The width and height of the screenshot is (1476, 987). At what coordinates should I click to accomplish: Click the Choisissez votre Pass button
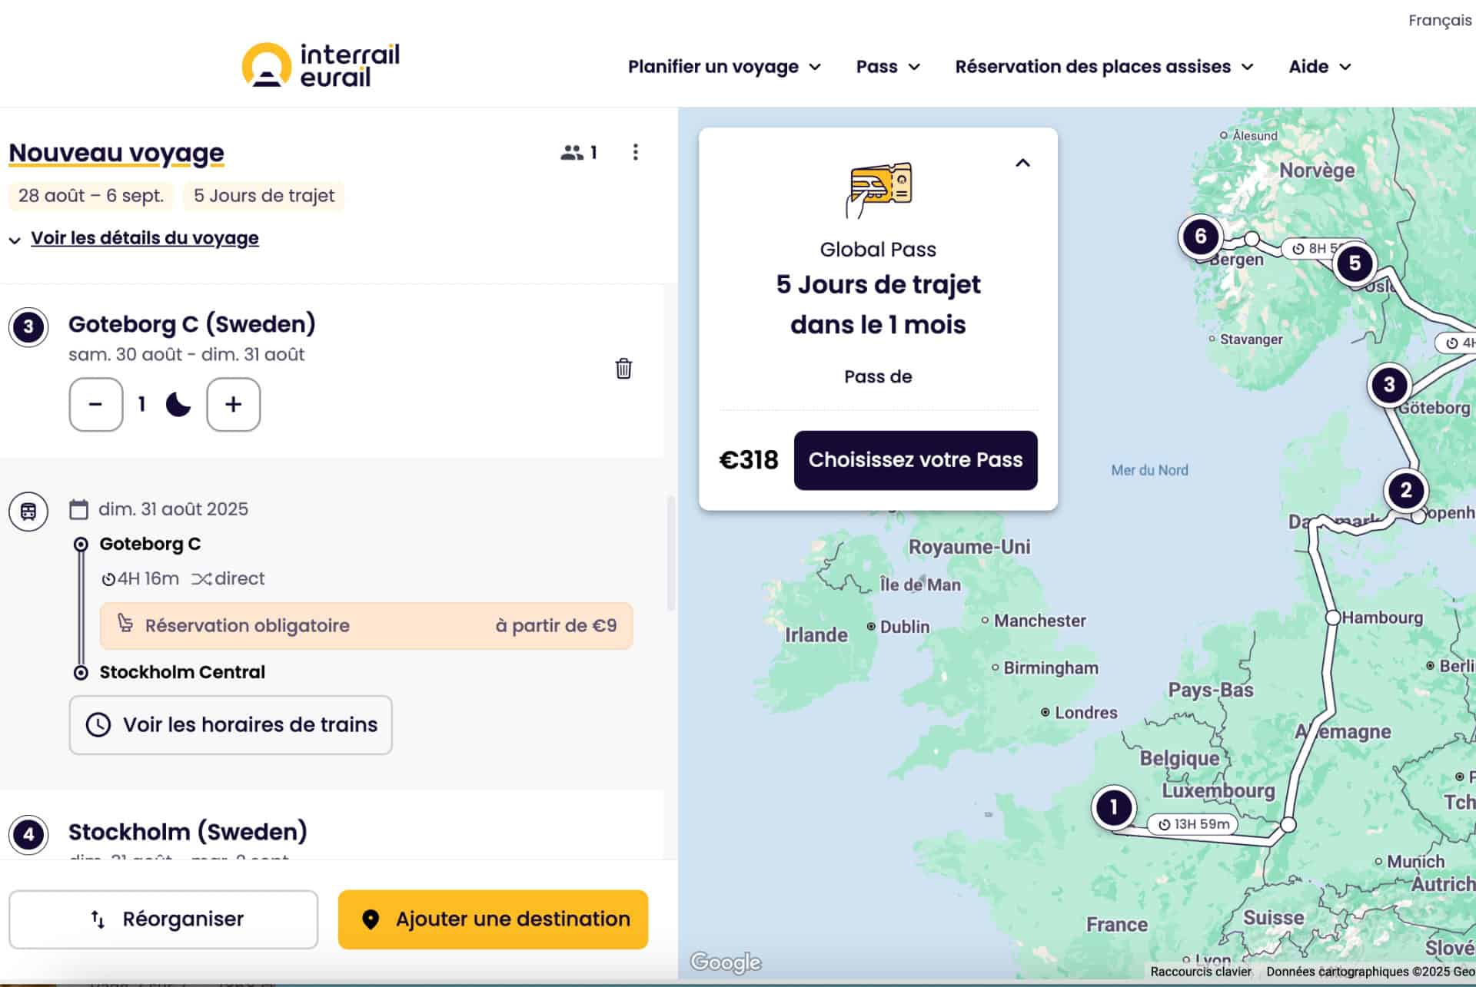point(915,460)
